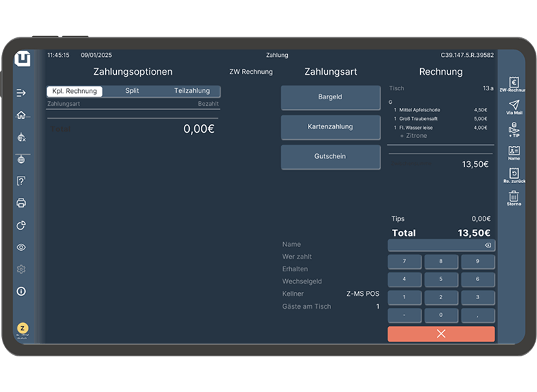Select the Kpl. Rechnung option
537x392 pixels.
74,91
